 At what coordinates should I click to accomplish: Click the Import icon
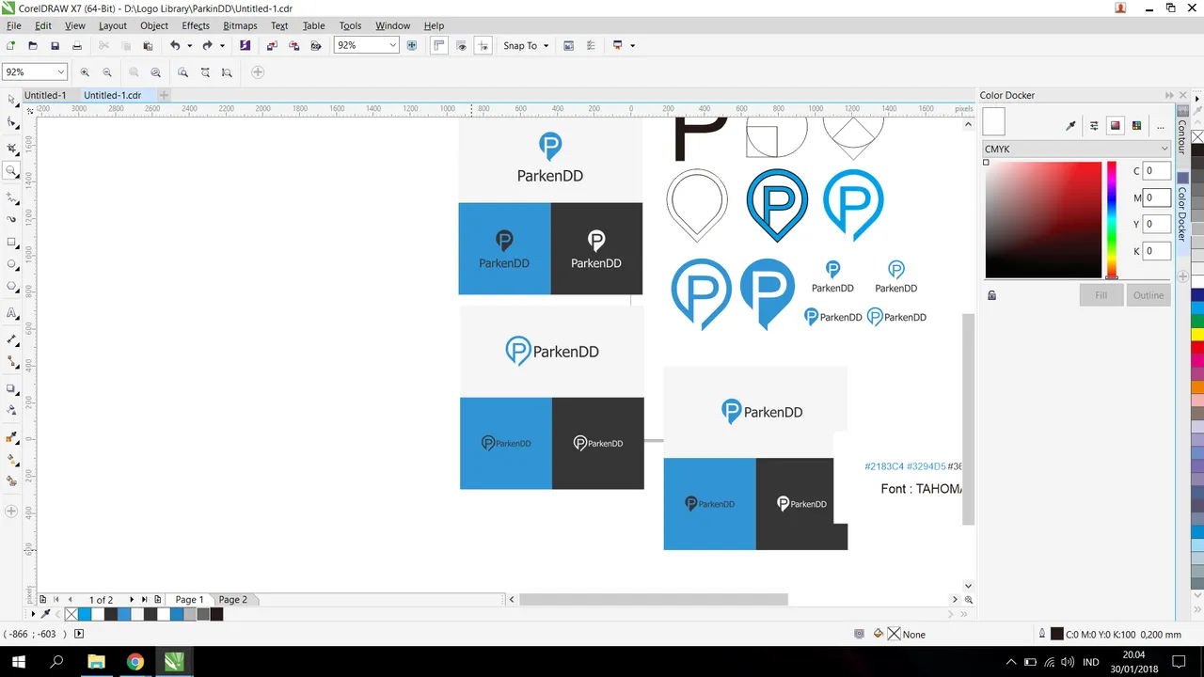pyautogui.click(x=272, y=45)
